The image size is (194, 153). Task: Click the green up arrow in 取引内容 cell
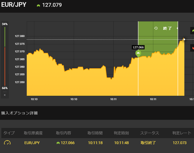(x=58, y=143)
